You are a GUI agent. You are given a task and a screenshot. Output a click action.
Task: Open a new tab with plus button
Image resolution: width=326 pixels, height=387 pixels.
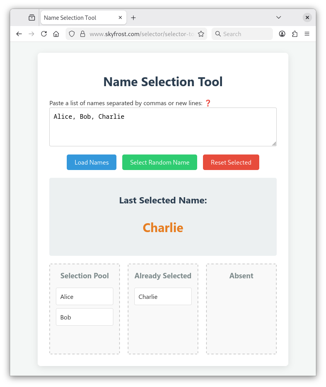pyautogui.click(x=134, y=18)
